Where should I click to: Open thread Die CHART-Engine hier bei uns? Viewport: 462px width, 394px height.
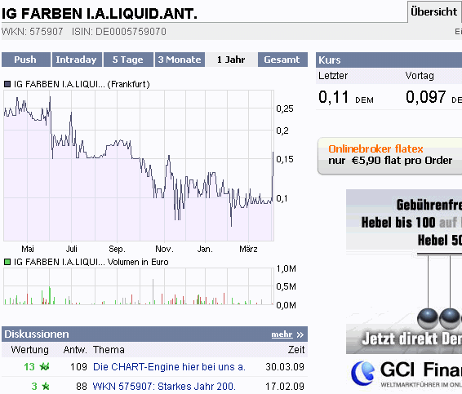pos(169,366)
